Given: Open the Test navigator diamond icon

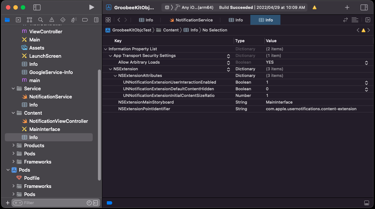Looking at the screenshot, I should [x=63, y=20].
